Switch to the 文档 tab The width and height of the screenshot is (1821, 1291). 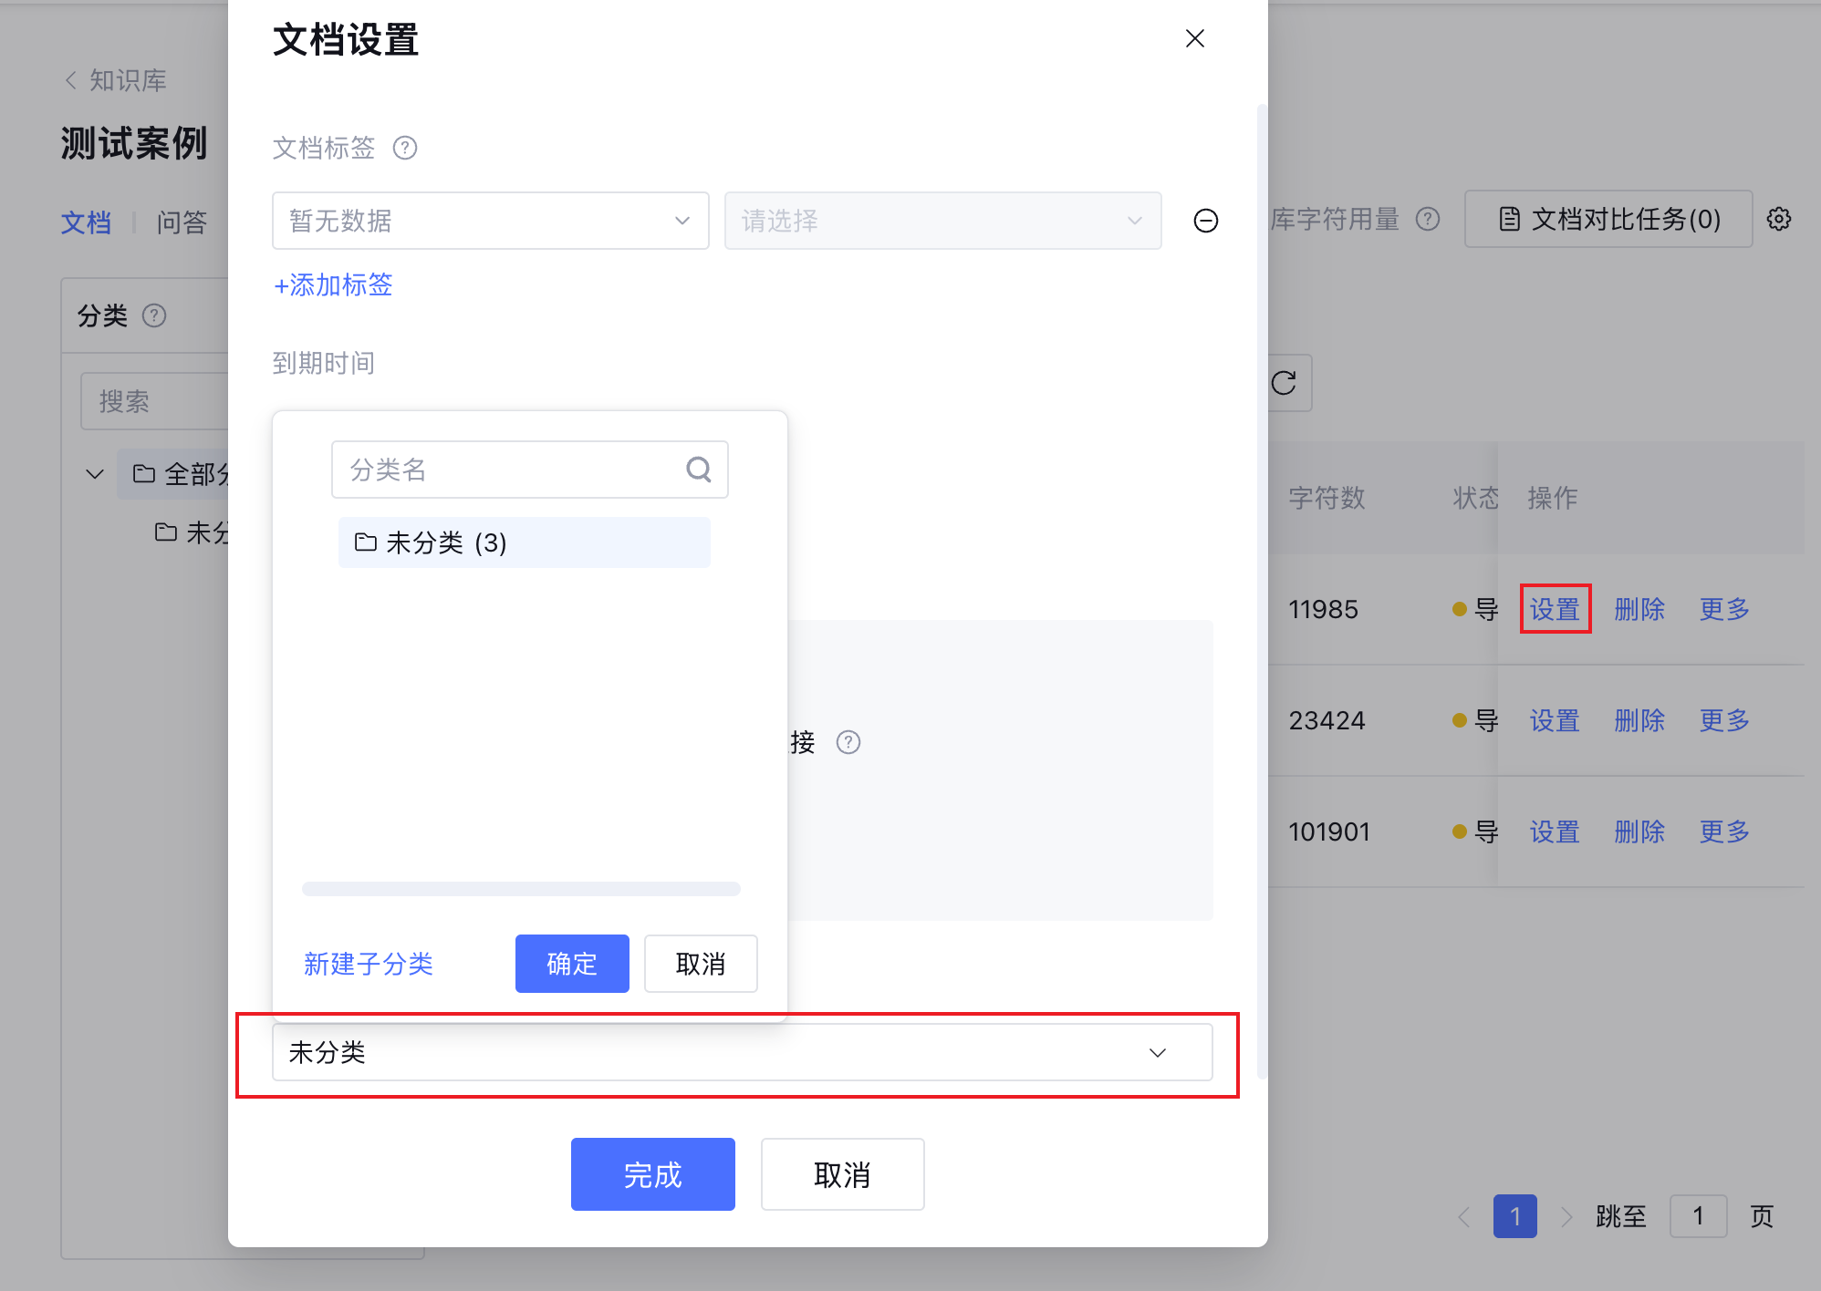86,222
